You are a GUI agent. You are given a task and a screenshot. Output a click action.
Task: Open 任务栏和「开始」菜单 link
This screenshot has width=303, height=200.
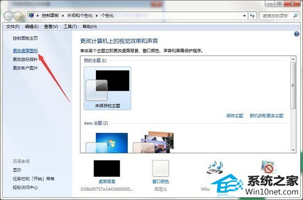pos(34,179)
